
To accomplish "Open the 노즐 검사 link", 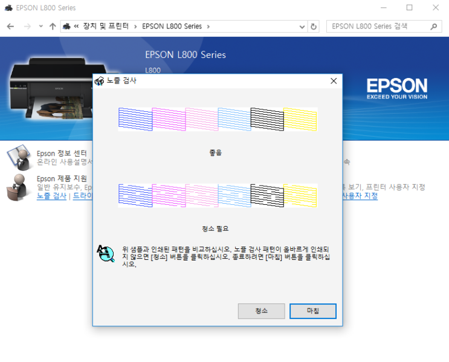I will pyautogui.click(x=51, y=196).
